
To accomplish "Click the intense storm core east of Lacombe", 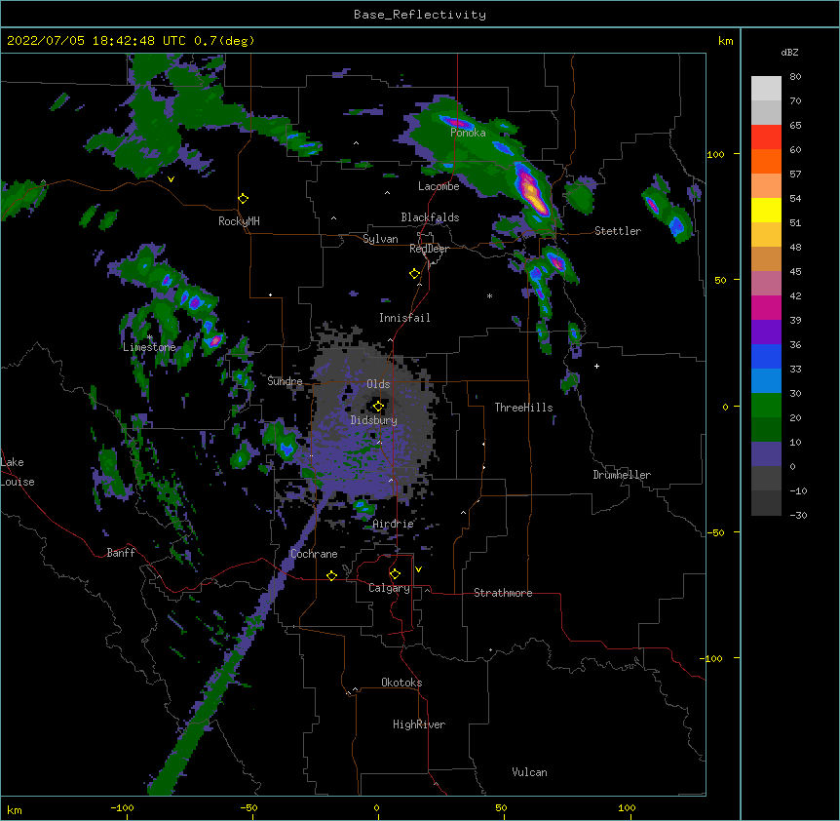I will (x=530, y=191).
